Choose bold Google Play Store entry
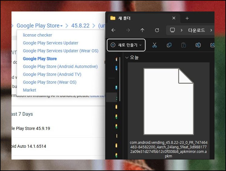The width and height of the screenshot is (226, 171). [40, 59]
